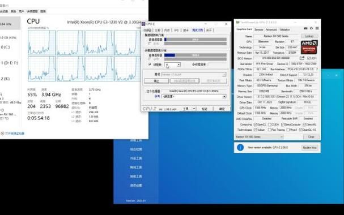Image resolution: width=344 pixels, height=215 pixels.
Task: Click the first CPU core usage graph
Action: point(42,43)
